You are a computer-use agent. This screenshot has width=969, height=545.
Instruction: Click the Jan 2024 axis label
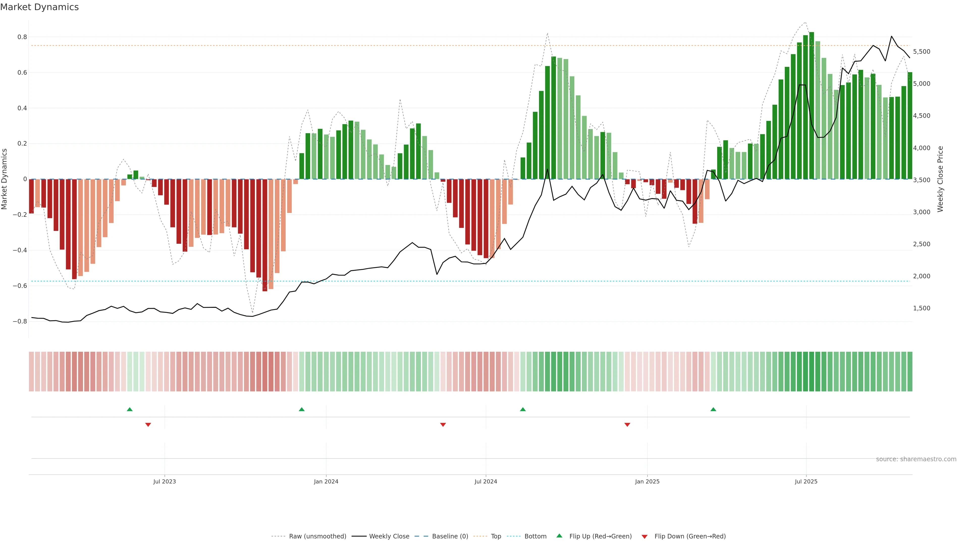tap(326, 481)
